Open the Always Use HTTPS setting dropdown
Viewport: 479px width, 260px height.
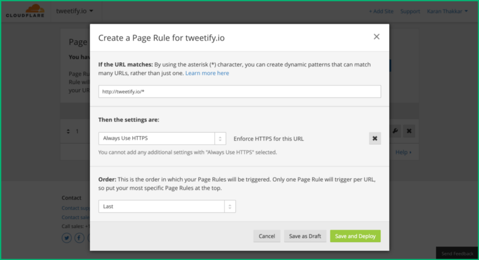pyautogui.click(x=162, y=139)
